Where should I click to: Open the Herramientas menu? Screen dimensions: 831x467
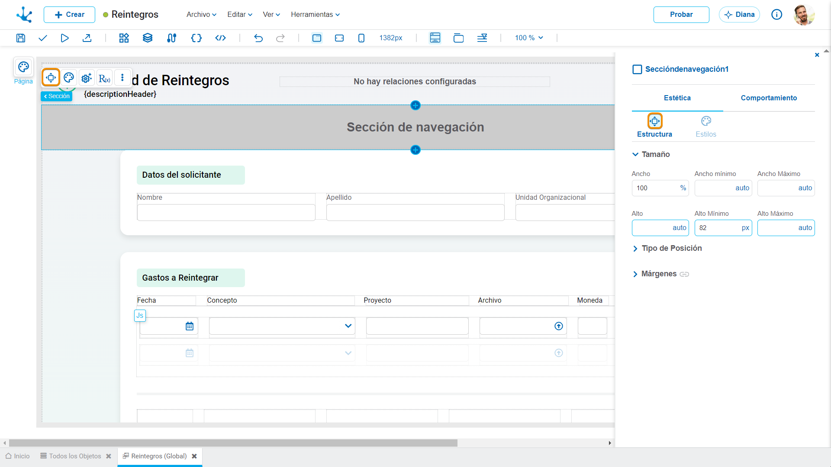315,14
